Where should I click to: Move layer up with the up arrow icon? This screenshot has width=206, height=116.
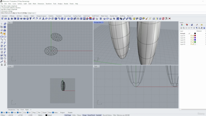(189, 28)
